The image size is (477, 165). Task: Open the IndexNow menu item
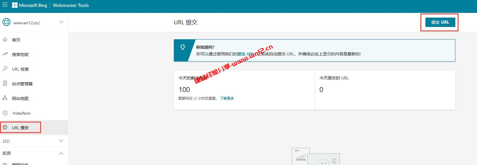(34, 113)
